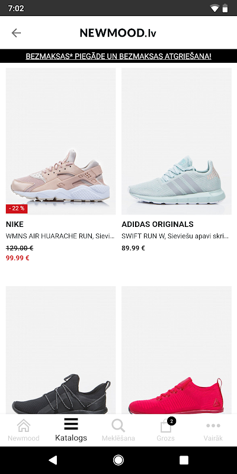Click the NEWMOOD.lv logo title
The image size is (237, 474).
(x=118, y=33)
